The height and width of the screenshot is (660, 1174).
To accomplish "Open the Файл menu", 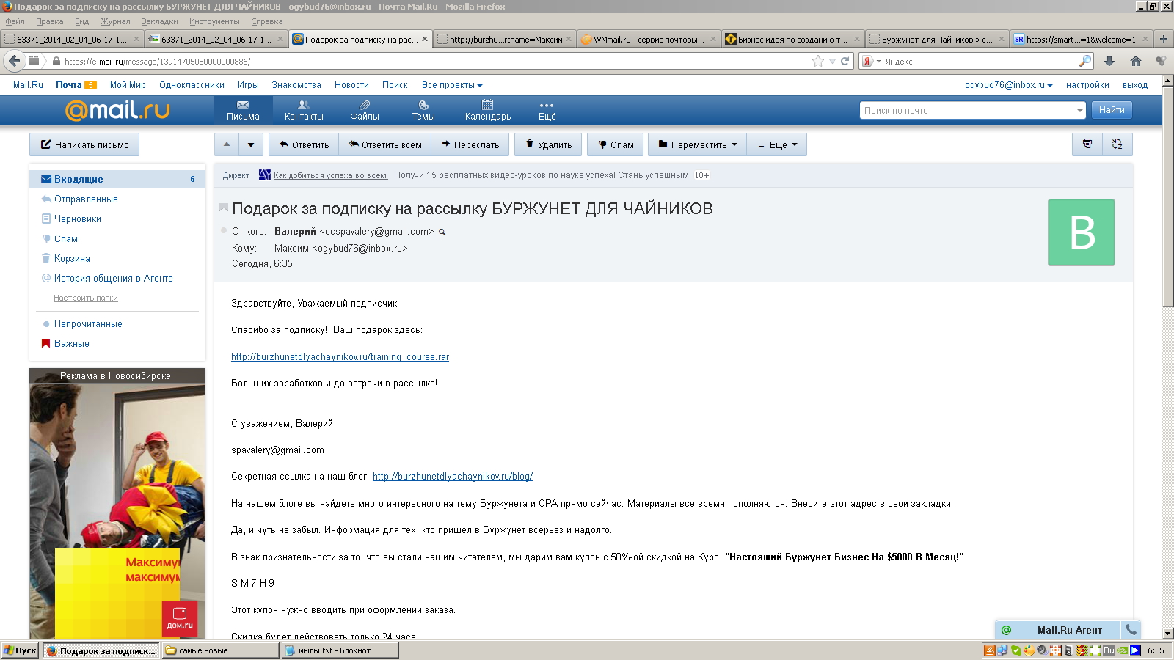I will pyautogui.click(x=15, y=21).
